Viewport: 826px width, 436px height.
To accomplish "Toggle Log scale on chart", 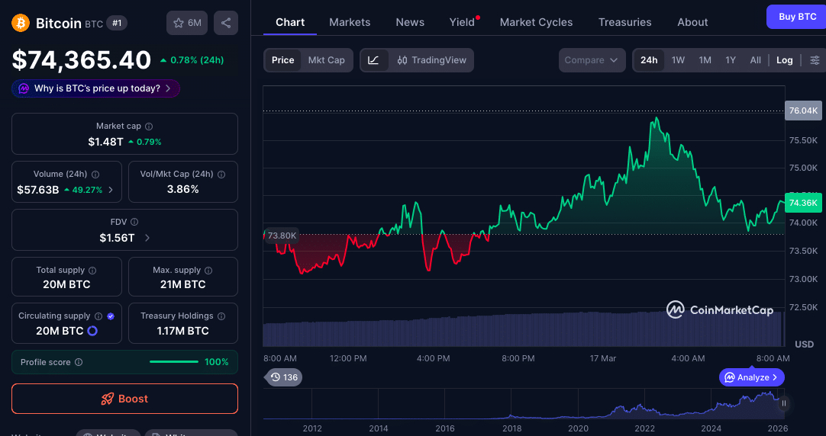I will point(784,60).
